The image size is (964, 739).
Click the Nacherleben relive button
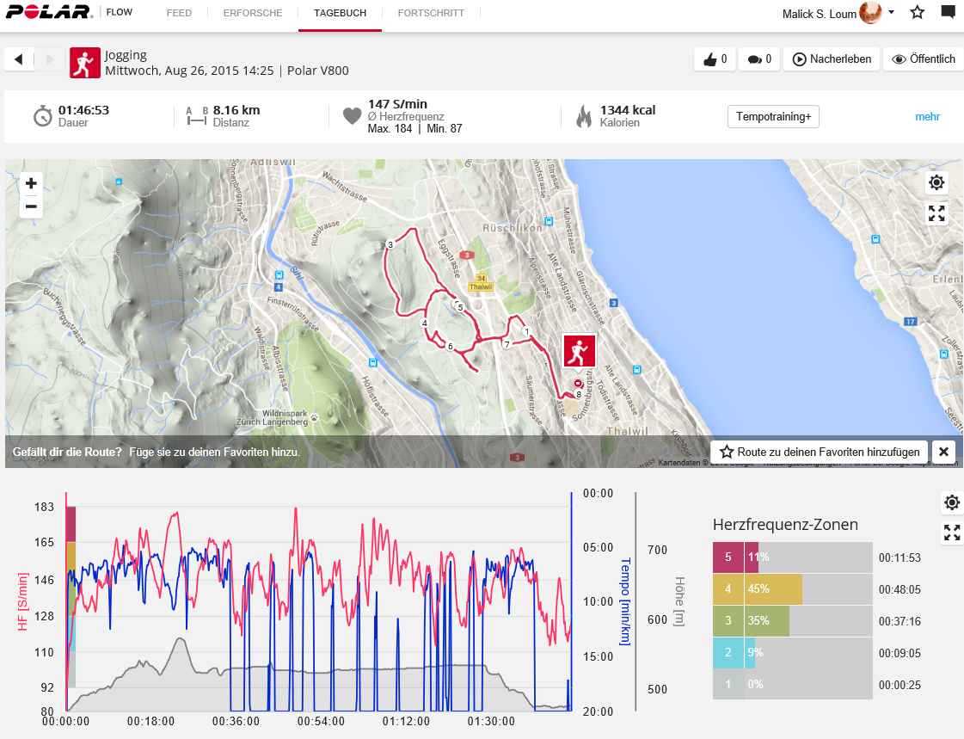tap(832, 59)
